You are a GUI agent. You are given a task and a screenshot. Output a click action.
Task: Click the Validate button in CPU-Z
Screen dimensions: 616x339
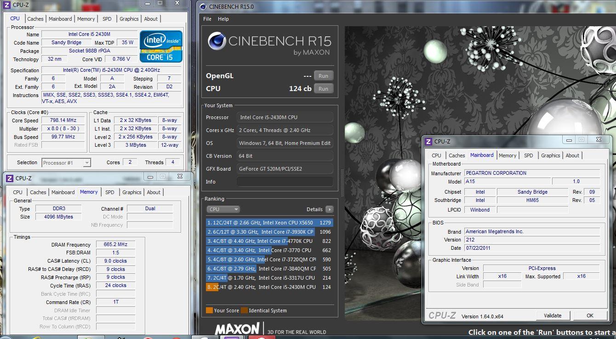[x=553, y=316]
